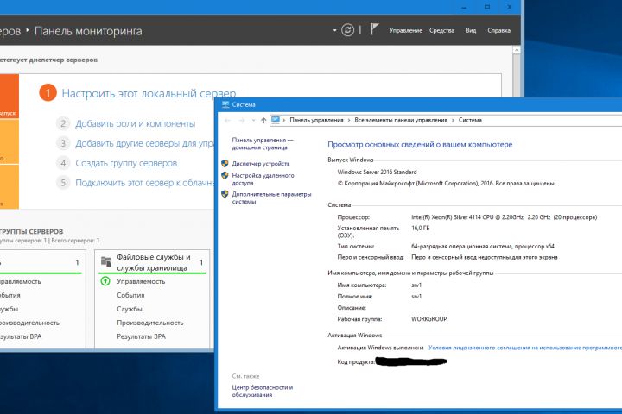Click Добавить другие серверы для управления
This screenshot has height=414, width=622.
[144, 143]
